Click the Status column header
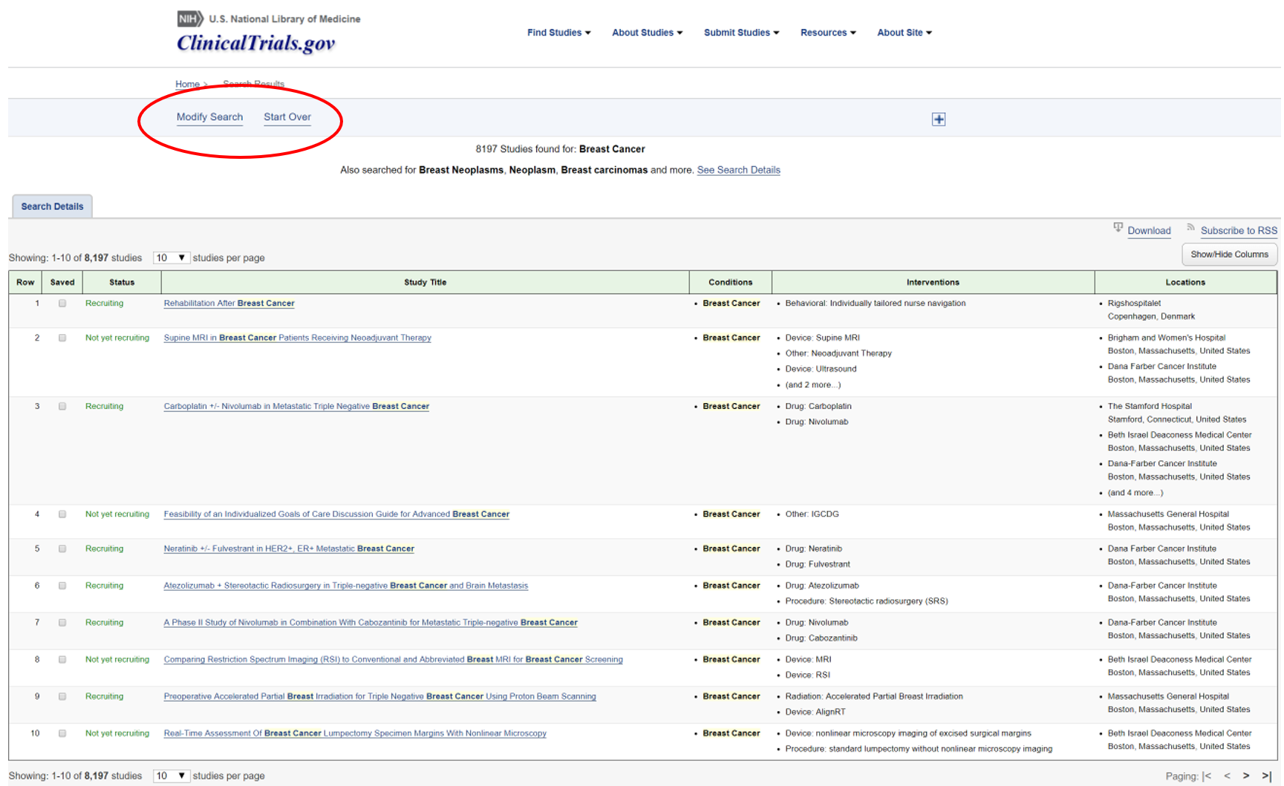 pos(122,282)
